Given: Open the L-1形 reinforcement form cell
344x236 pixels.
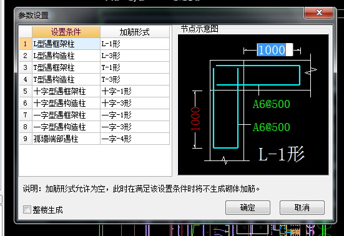Looking at the screenshot, I should click(x=135, y=44).
